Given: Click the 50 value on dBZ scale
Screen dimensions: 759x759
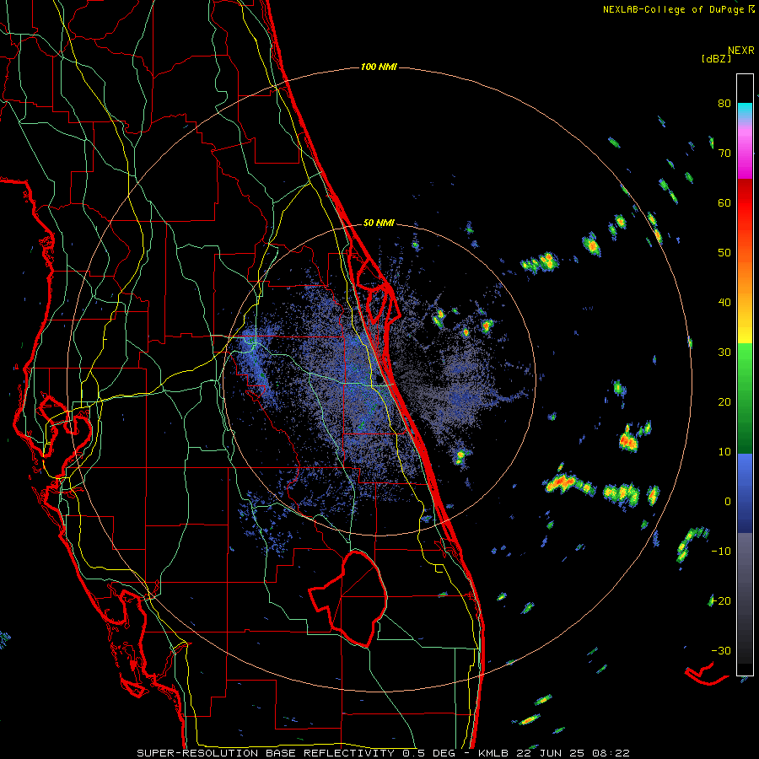Looking at the screenshot, I should (x=724, y=253).
